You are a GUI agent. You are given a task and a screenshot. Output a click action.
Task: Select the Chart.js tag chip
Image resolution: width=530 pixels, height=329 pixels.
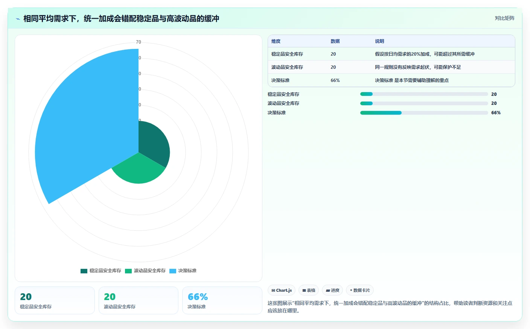(282, 290)
